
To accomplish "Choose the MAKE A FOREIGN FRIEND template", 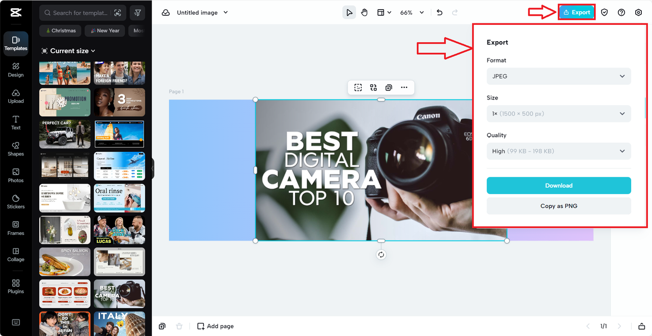I will point(119,73).
